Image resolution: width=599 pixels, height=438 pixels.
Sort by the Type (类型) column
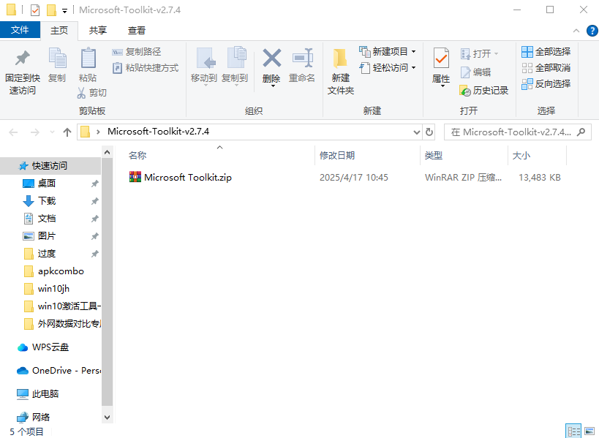[x=434, y=156]
